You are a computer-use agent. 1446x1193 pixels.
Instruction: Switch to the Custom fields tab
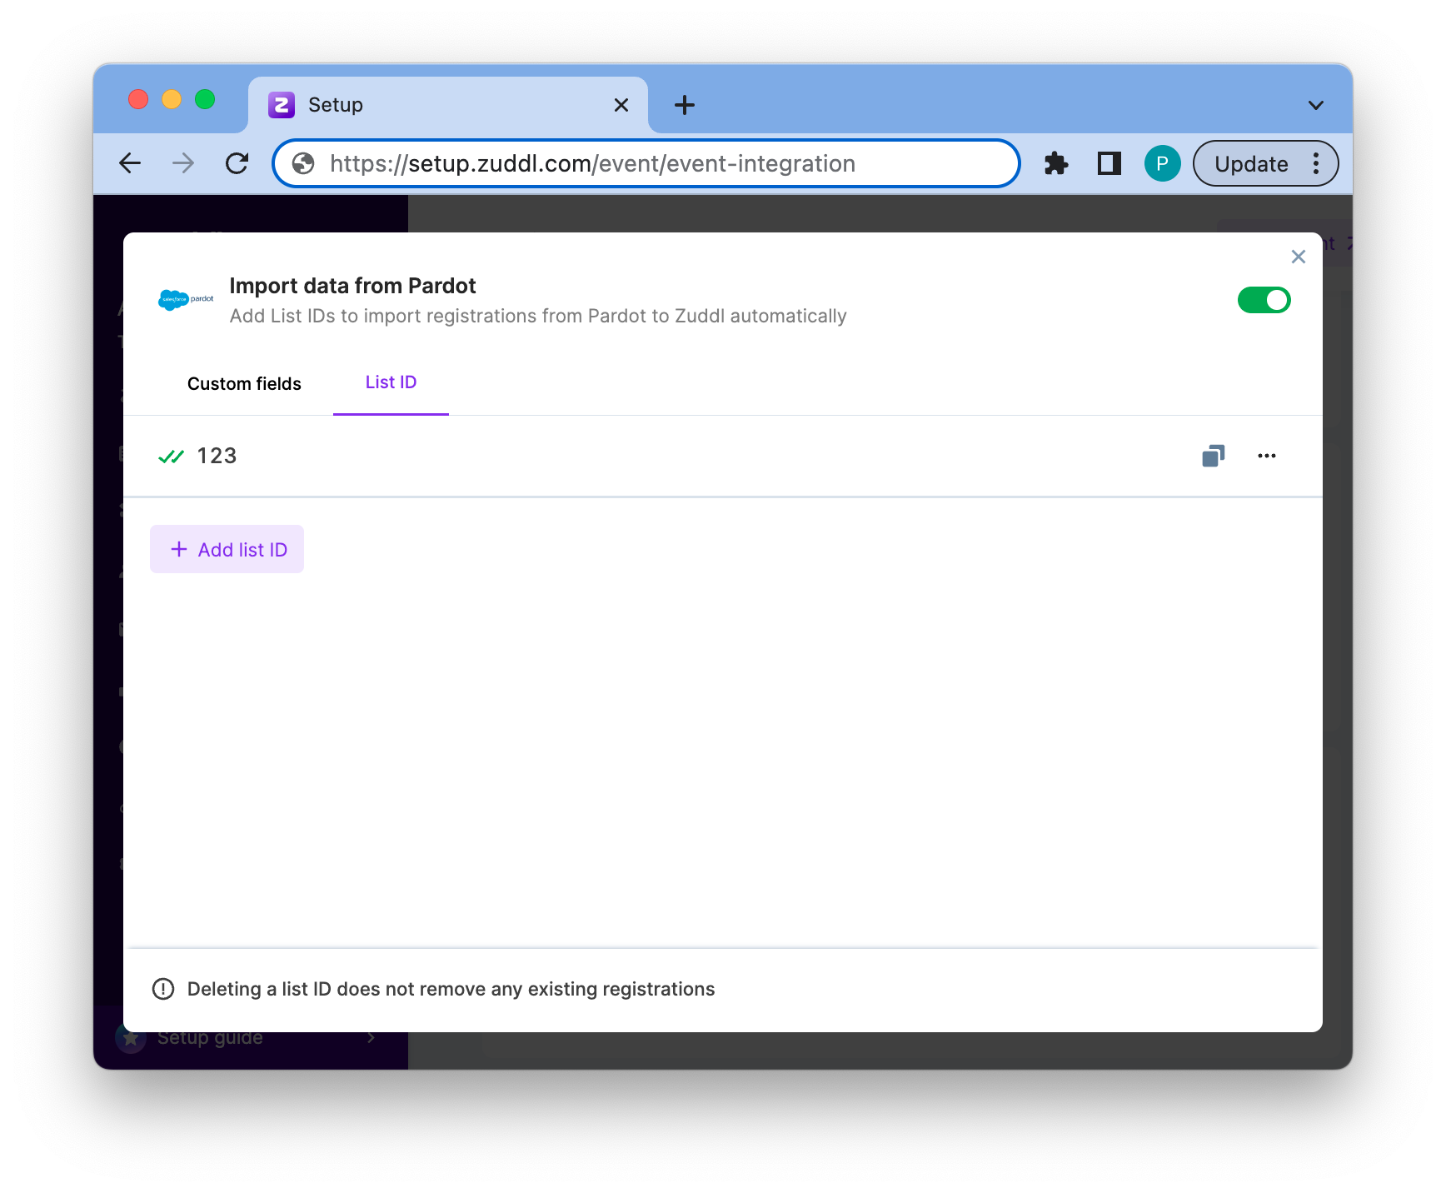click(244, 384)
